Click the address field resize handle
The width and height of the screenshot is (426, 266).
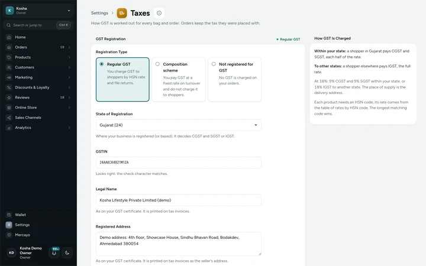260,254
